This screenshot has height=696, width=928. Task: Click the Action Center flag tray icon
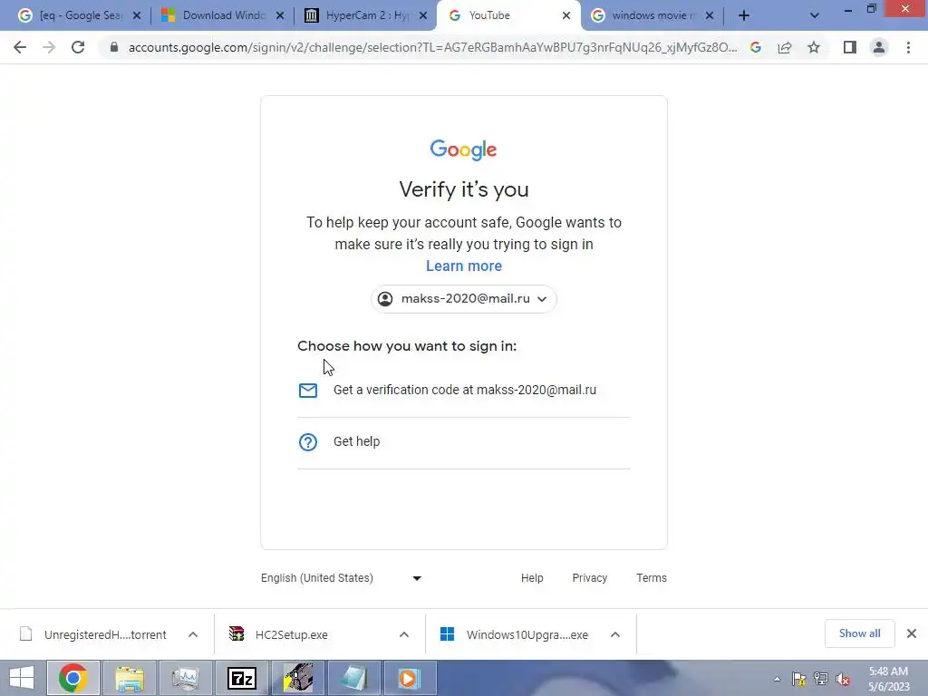pyautogui.click(x=799, y=679)
